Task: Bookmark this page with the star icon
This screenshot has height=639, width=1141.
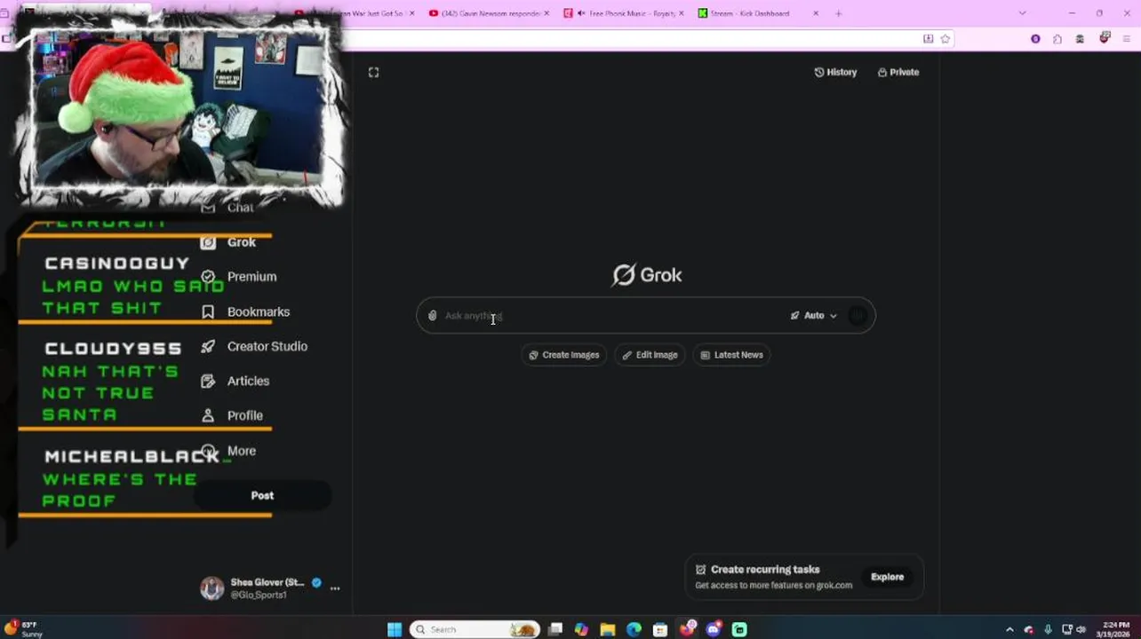Action: (x=946, y=39)
